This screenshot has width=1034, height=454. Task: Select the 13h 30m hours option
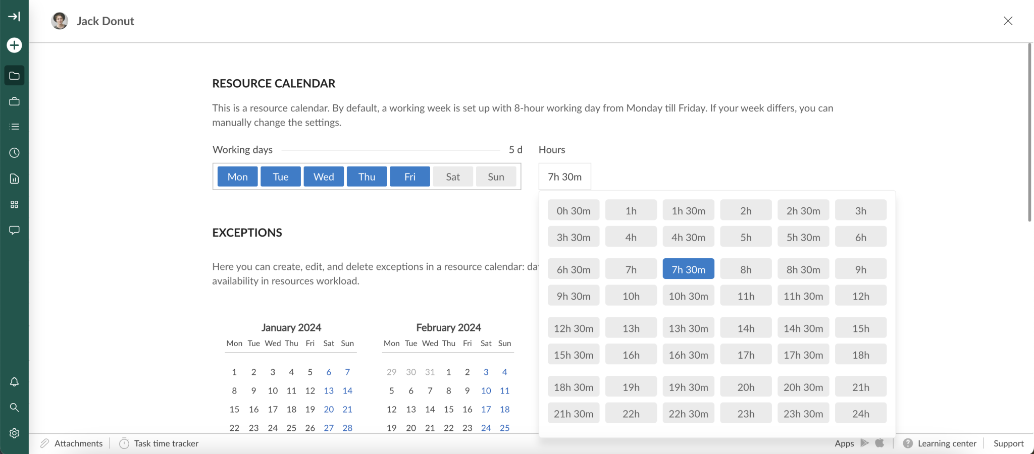[689, 328]
